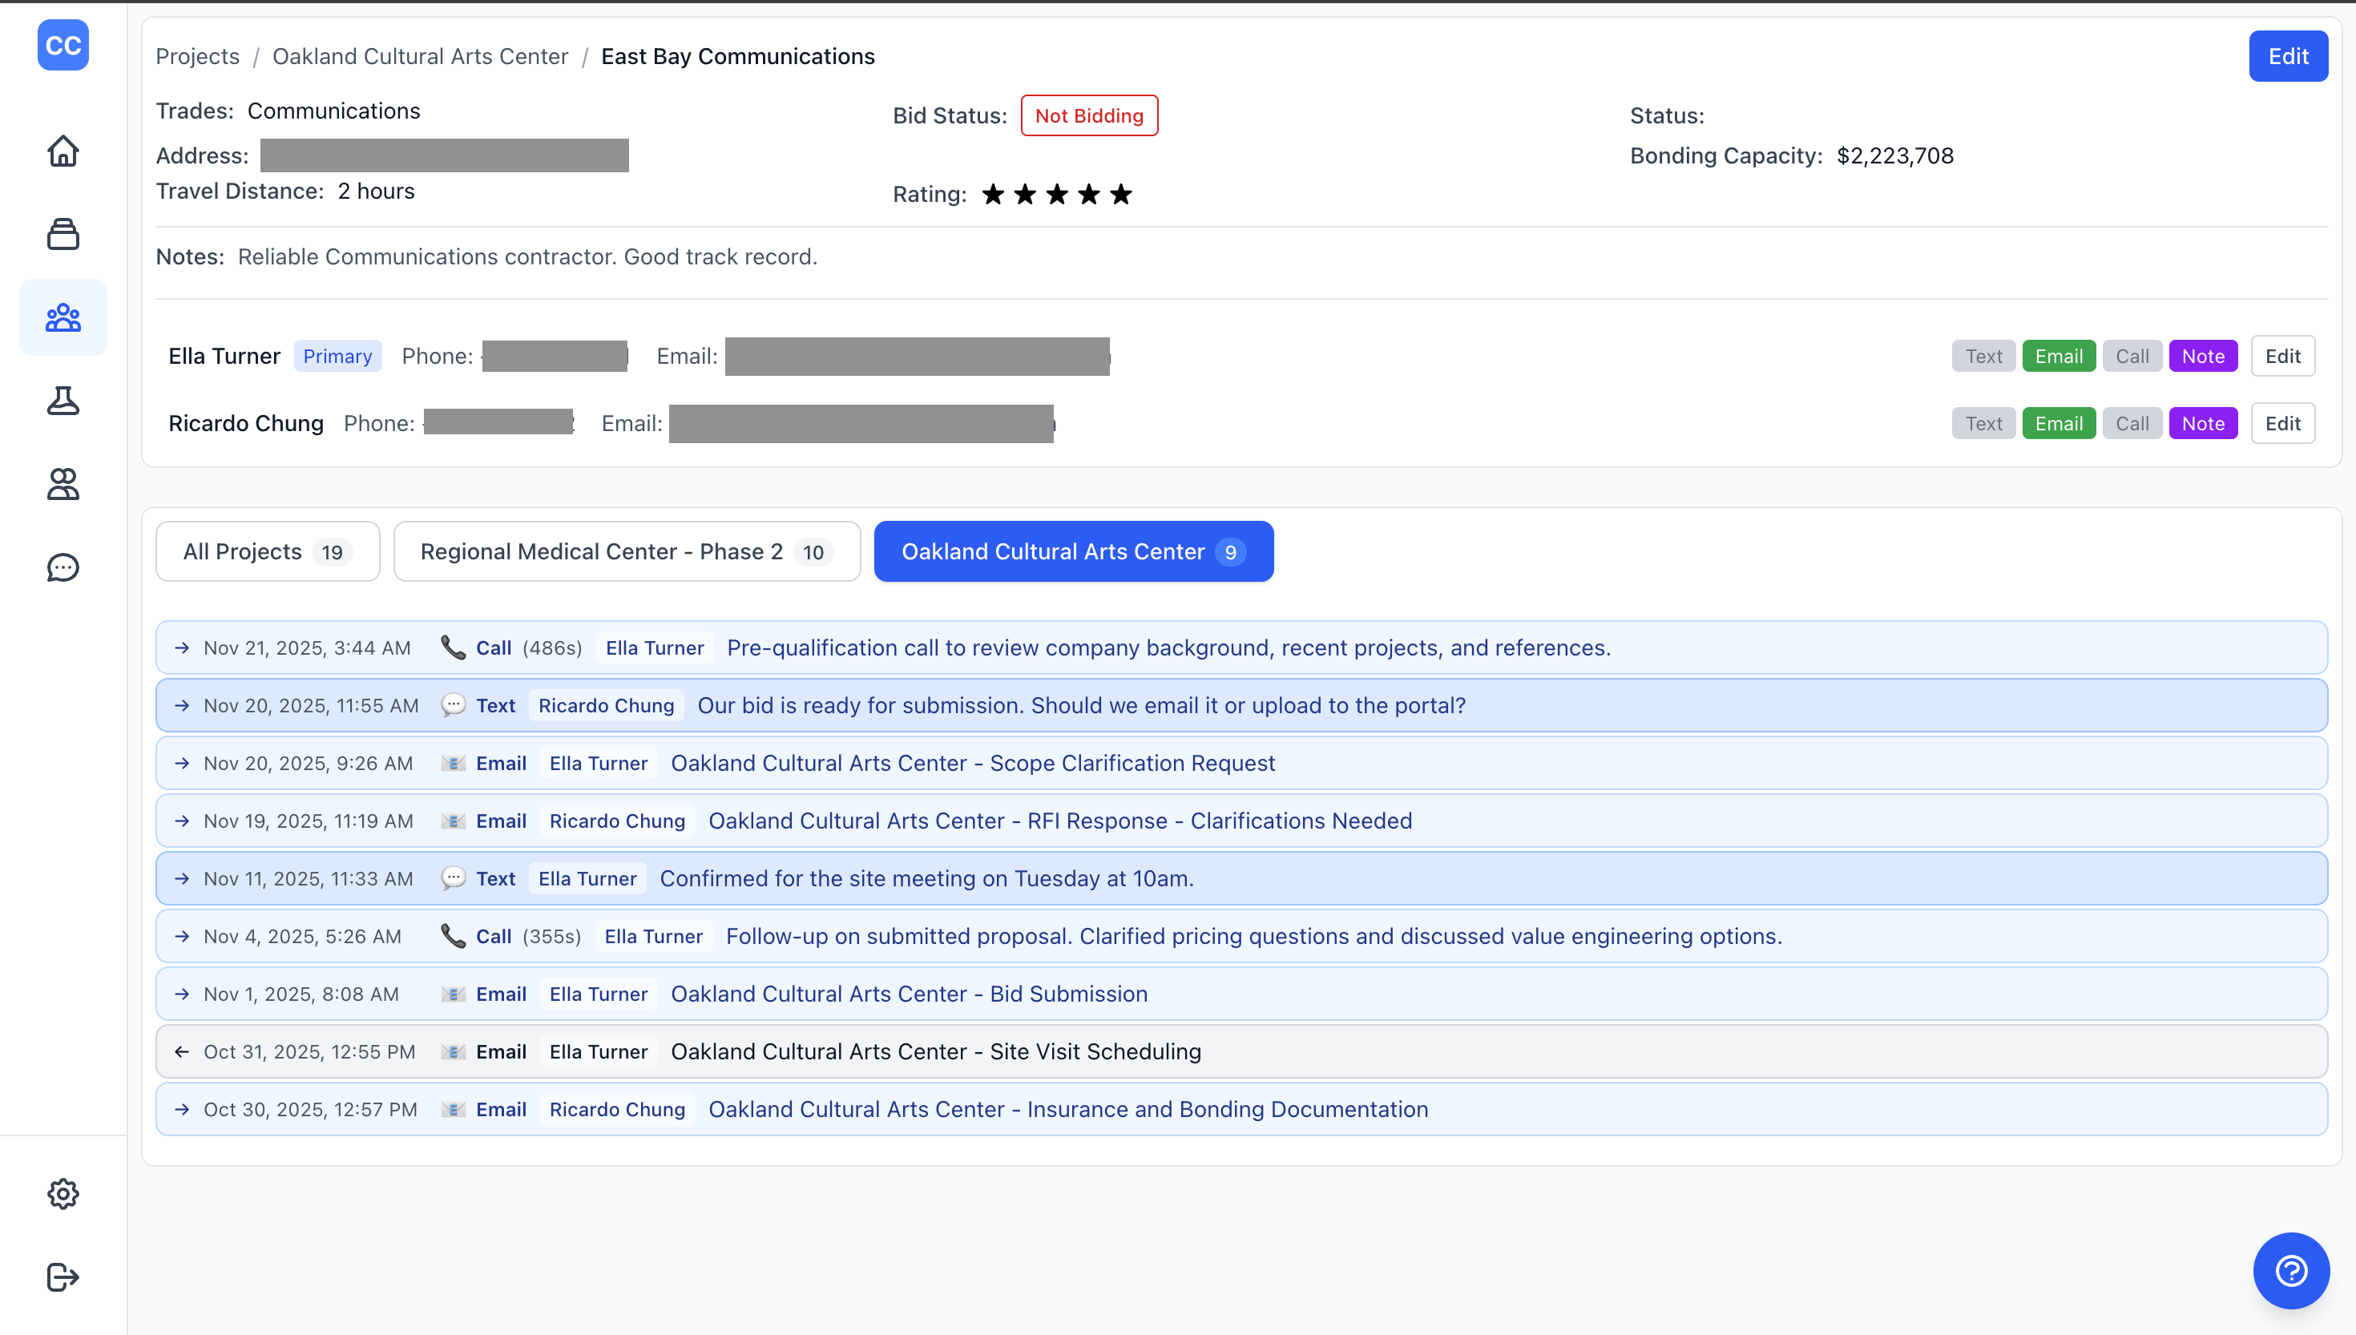Image resolution: width=2356 pixels, height=1335 pixels.
Task: Open the Home dashboard icon
Action: pos(63,151)
